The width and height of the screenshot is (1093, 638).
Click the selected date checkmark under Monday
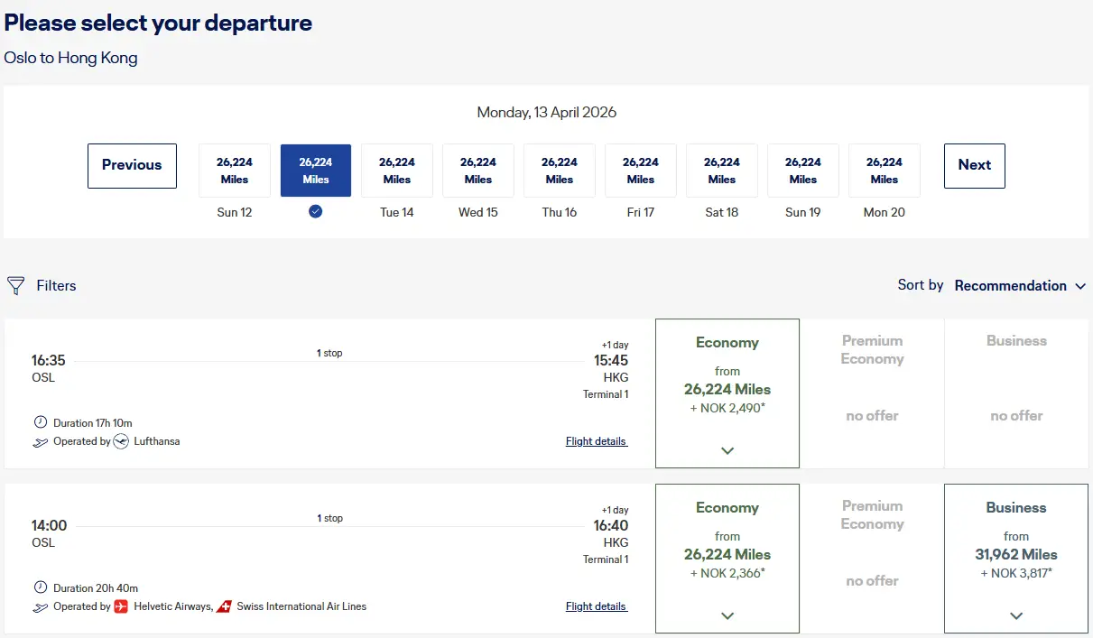(315, 212)
